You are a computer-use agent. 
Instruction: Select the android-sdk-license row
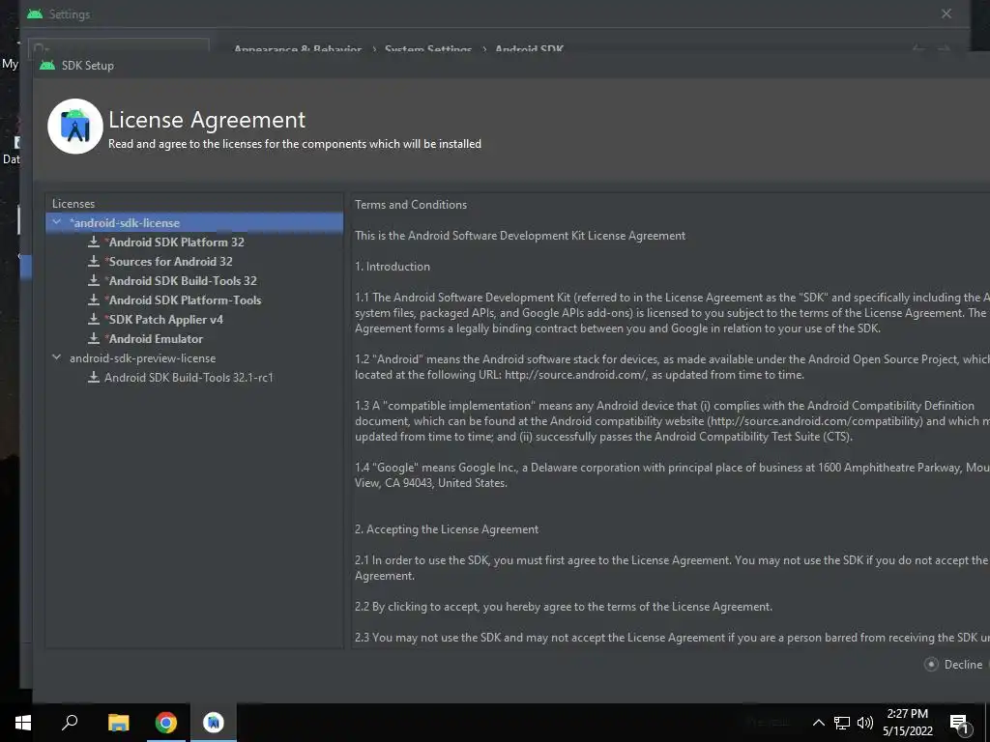(194, 223)
